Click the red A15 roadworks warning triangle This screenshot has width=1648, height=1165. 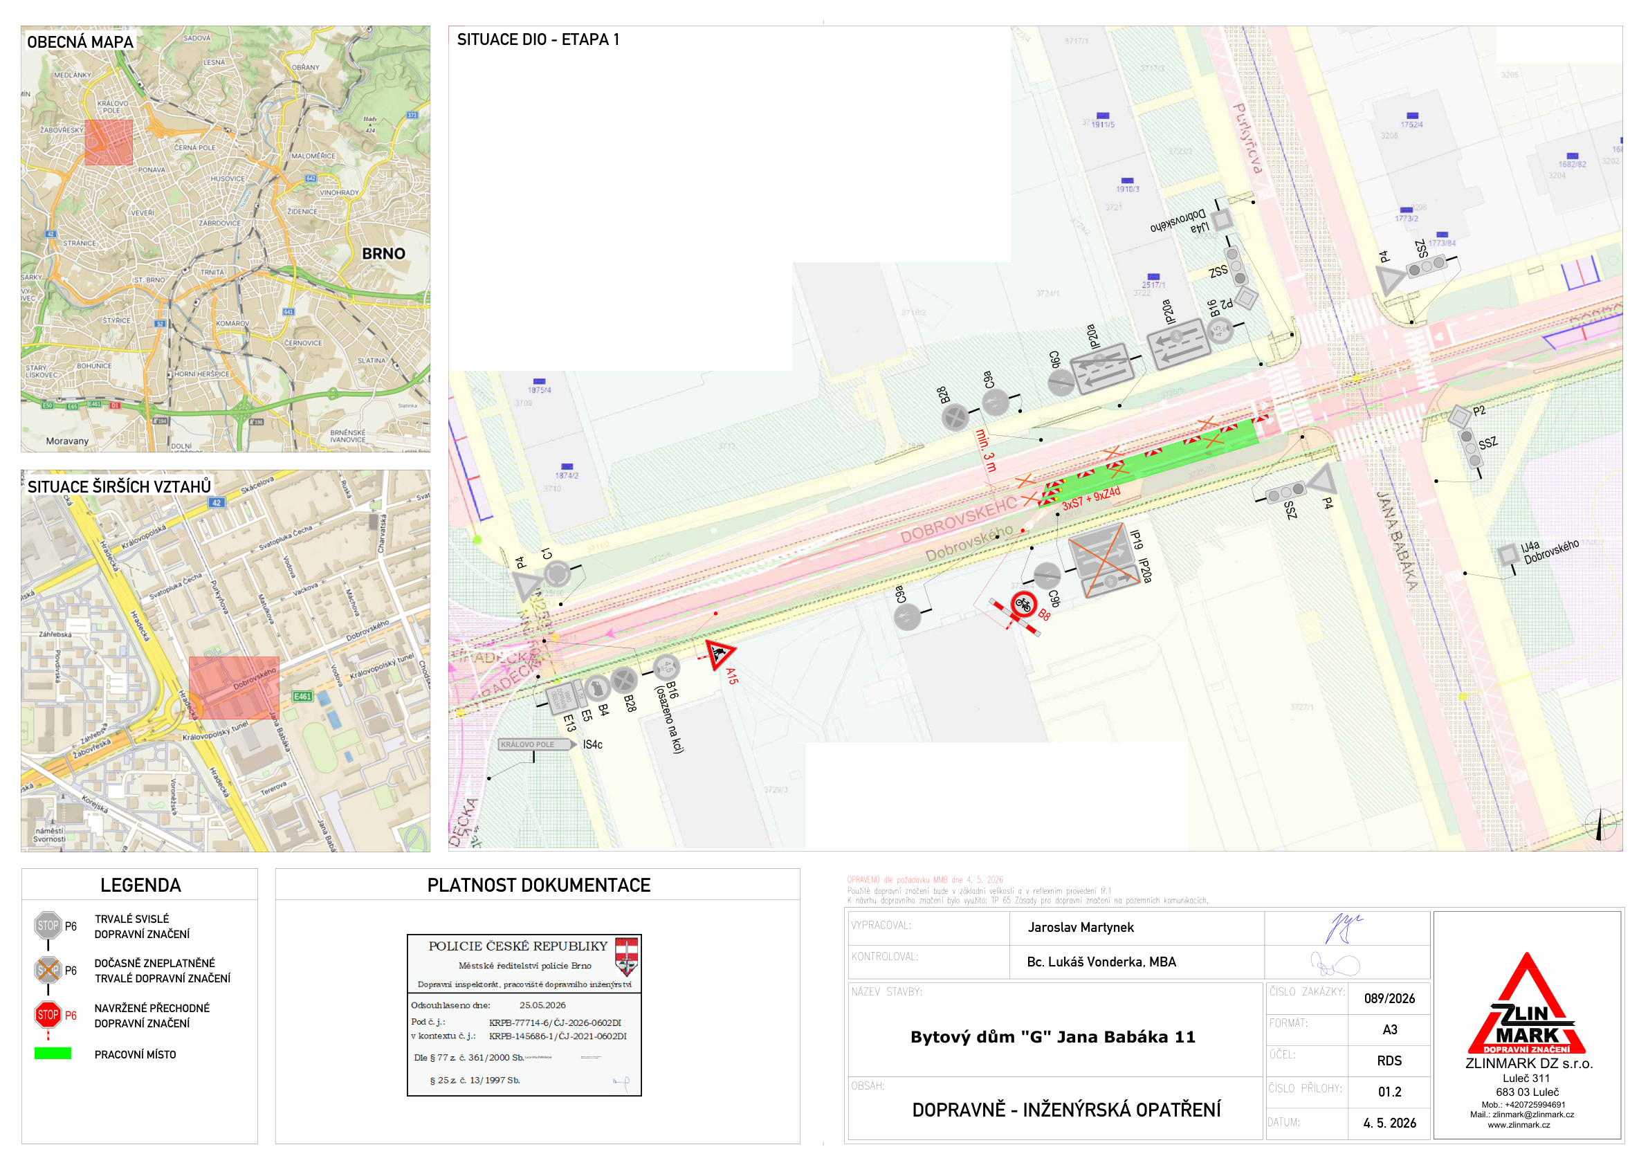tap(720, 654)
